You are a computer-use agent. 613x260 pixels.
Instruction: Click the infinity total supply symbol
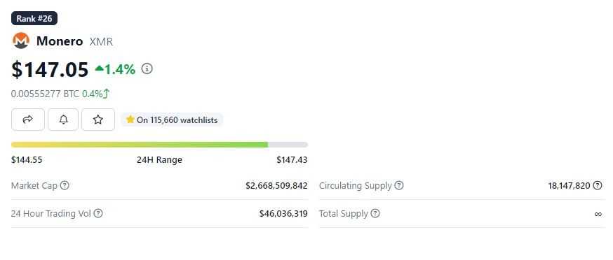coord(598,214)
